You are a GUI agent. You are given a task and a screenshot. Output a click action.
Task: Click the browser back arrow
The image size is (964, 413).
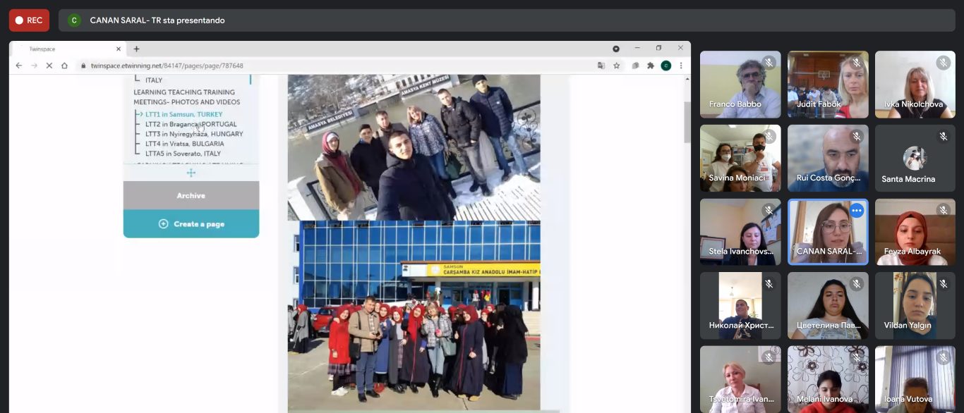tap(18, 66)
